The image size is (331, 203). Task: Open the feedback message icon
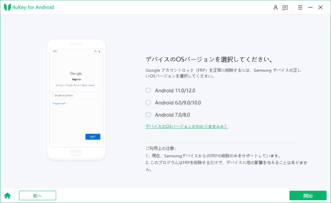pos(285,8)
